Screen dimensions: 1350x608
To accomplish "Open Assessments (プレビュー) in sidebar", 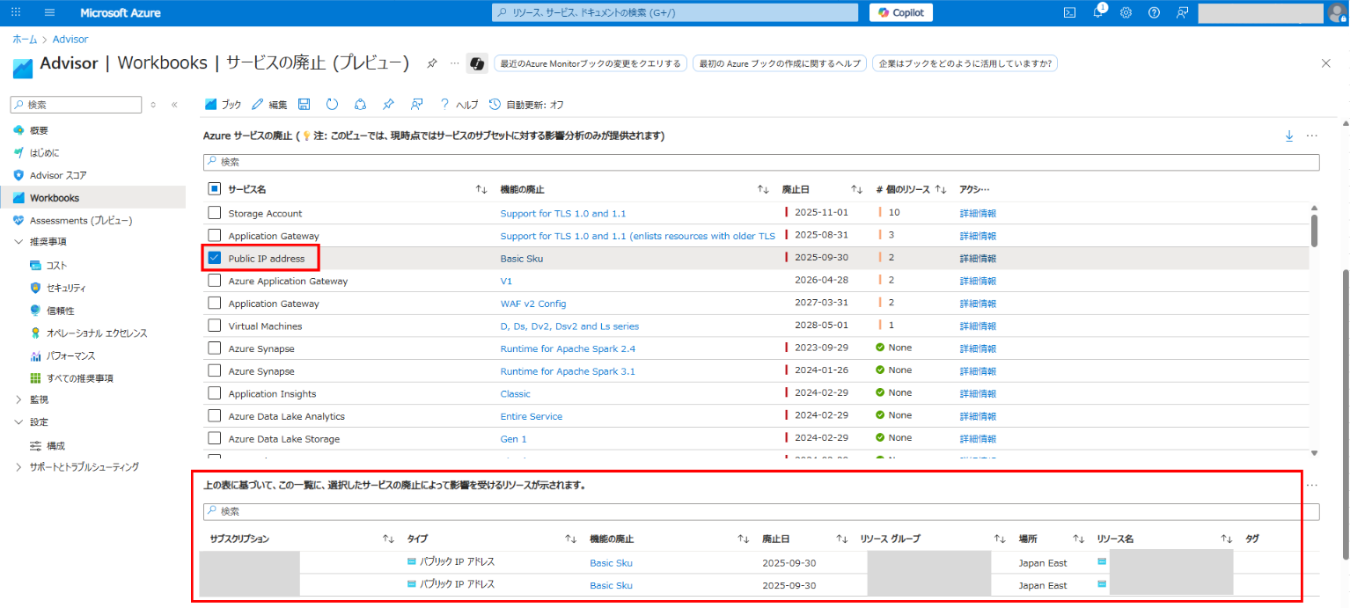I will pyautogui.click(x=81, y=220).
